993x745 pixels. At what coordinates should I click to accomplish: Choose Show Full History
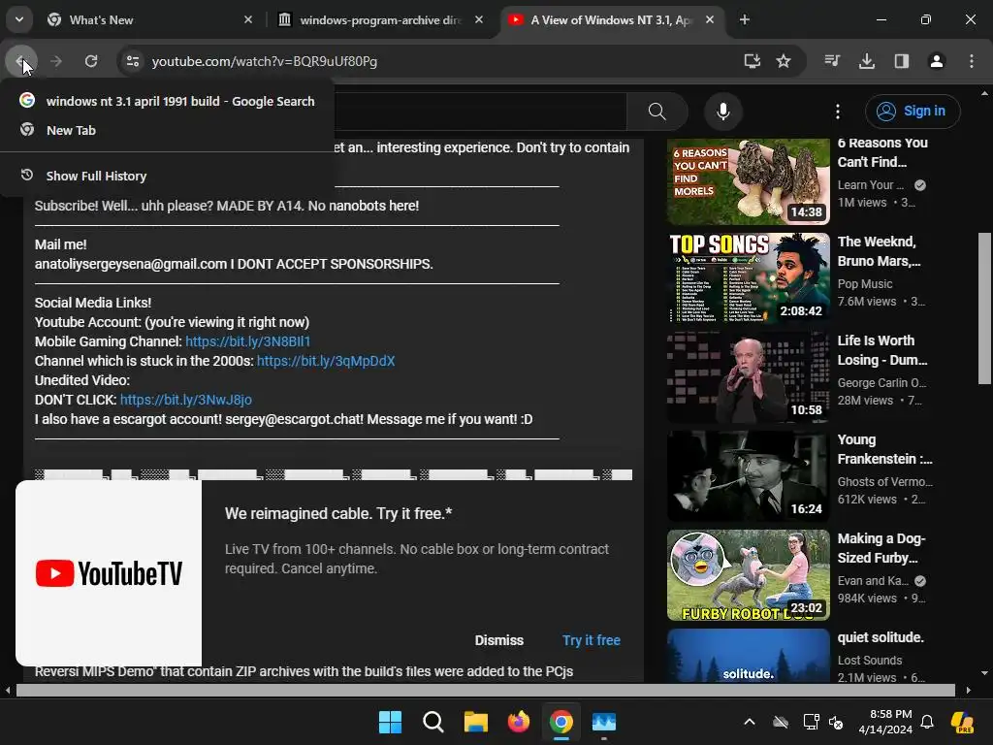(x=167, y=176)
